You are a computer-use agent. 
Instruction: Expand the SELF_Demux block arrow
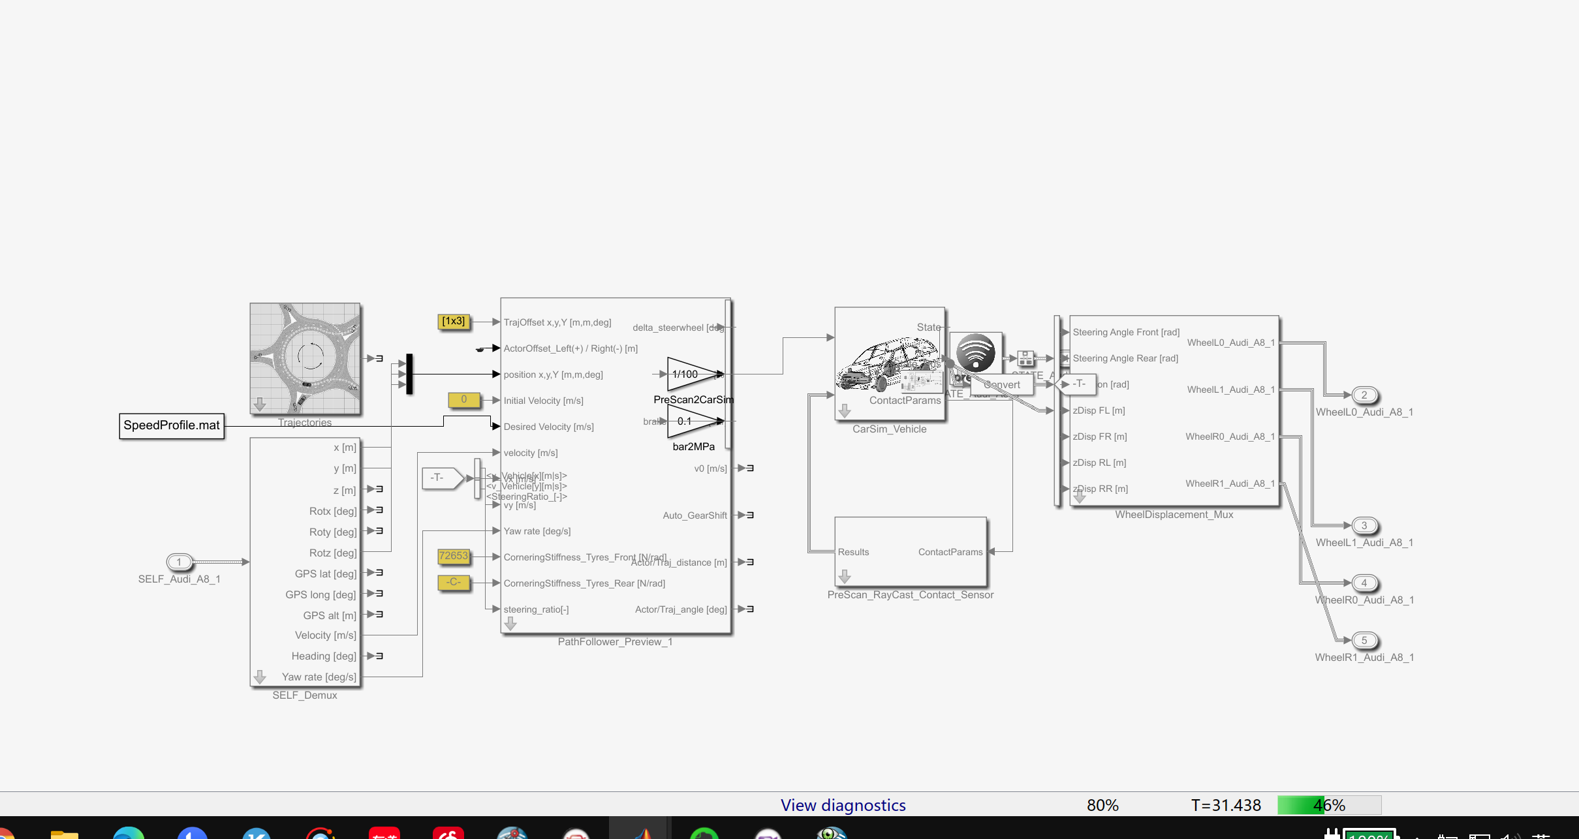(x=260, y=677)
